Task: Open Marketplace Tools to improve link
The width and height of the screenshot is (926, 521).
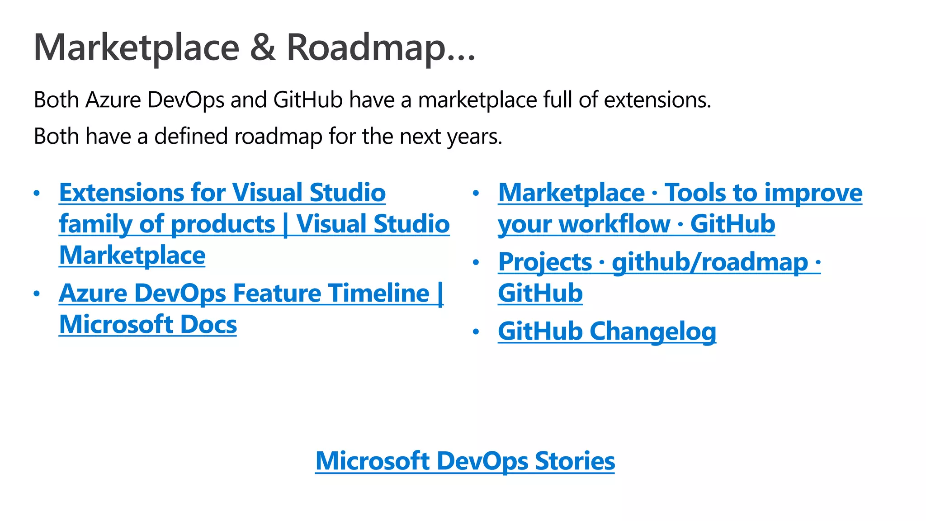Action: tap(680, 193)
